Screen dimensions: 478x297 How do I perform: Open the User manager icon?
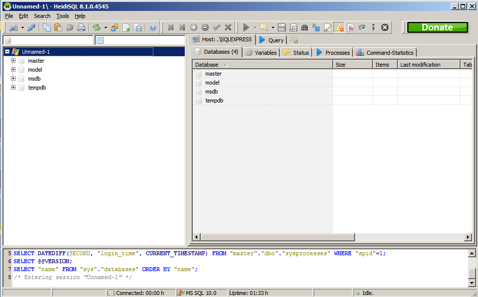click(x=115, y=28)
